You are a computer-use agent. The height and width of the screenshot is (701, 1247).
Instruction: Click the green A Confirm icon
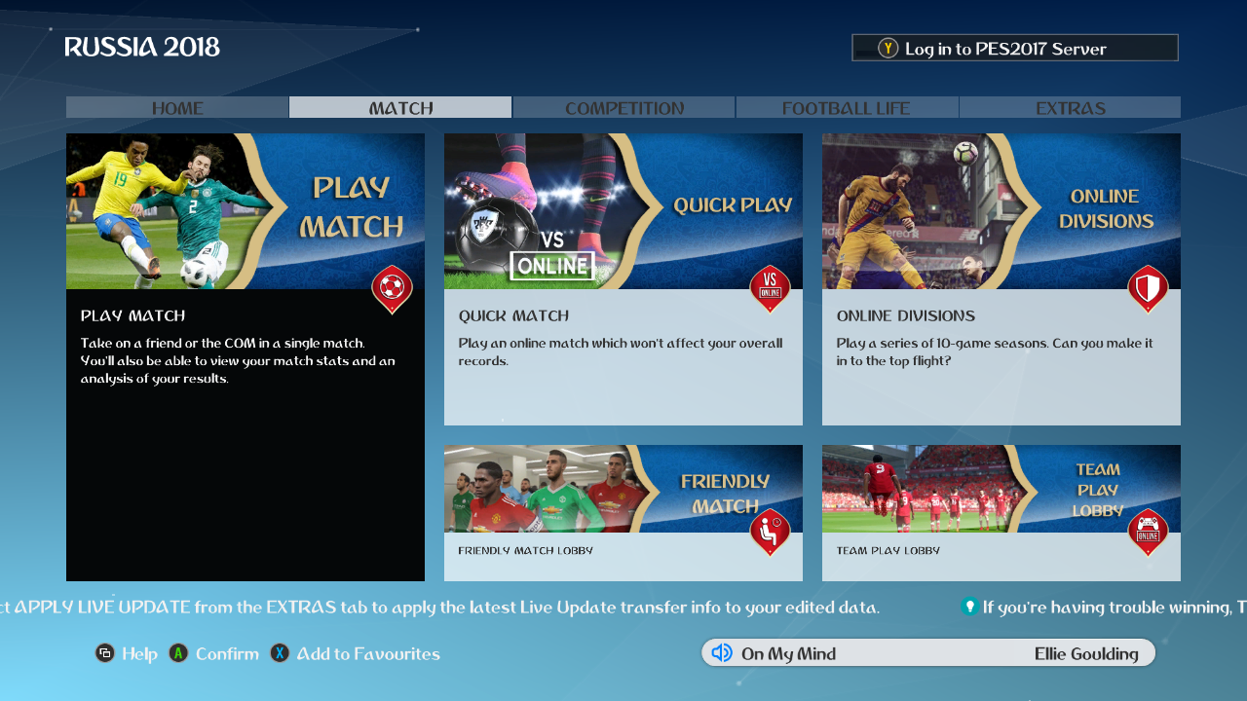(178, 653)
